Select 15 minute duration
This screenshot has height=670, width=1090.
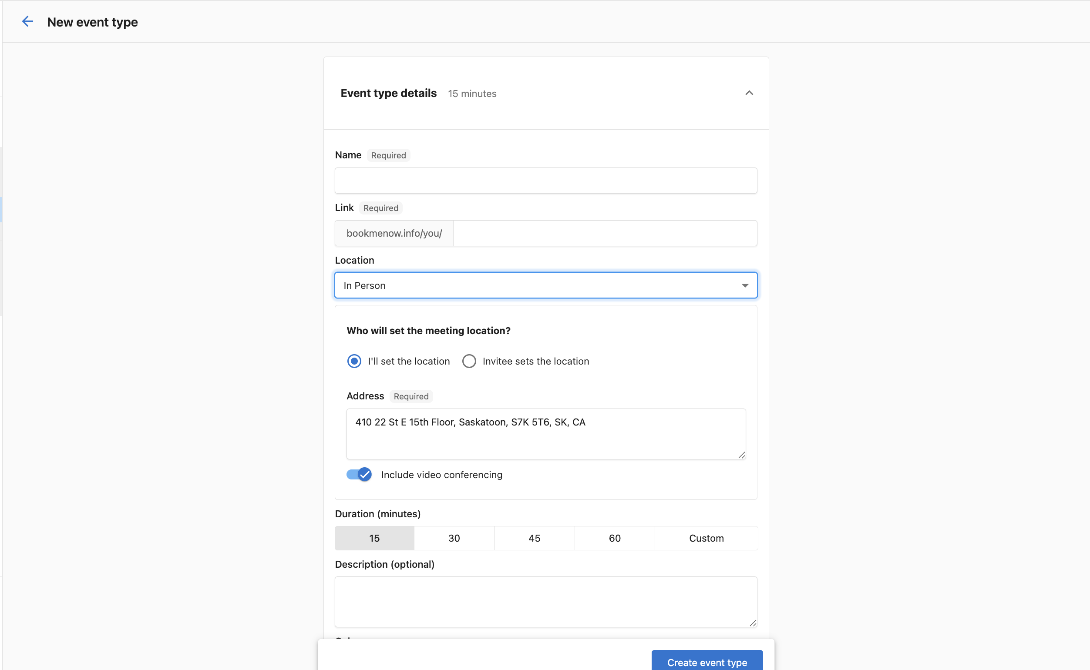pos(374,539)
